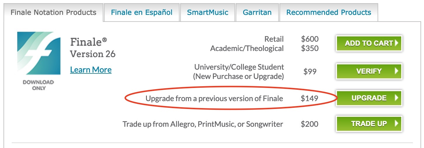Click the $149 upgrade price

pos(310,98)
